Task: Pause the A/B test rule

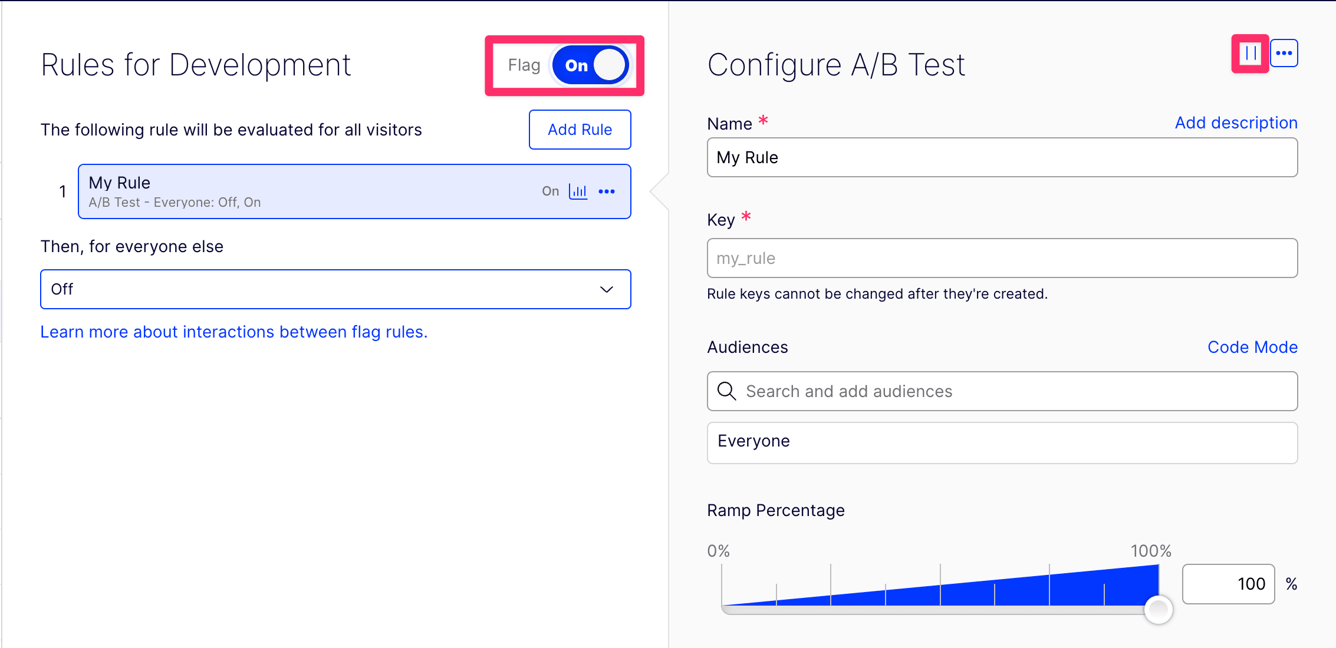Action: tap(1250, 54)
